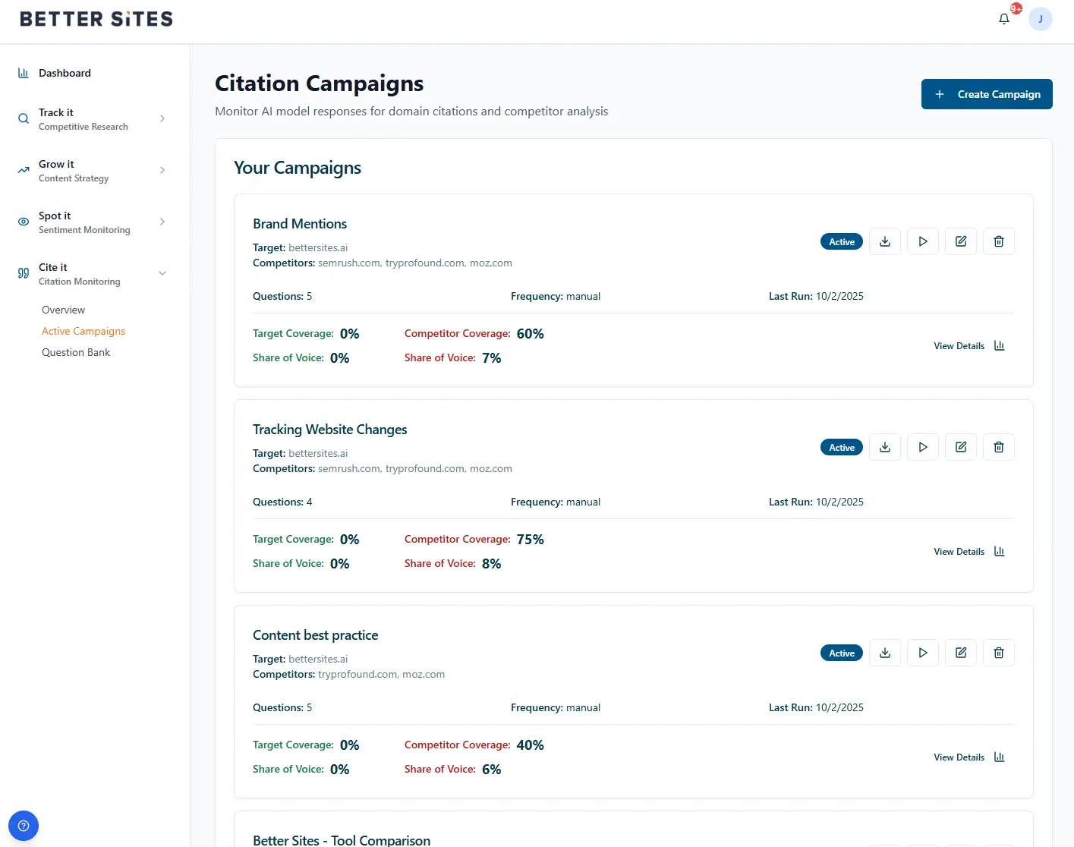Go to the Dashboard page
The width and height of the screenshot is (1074, 847).
[x=65, y=73]
